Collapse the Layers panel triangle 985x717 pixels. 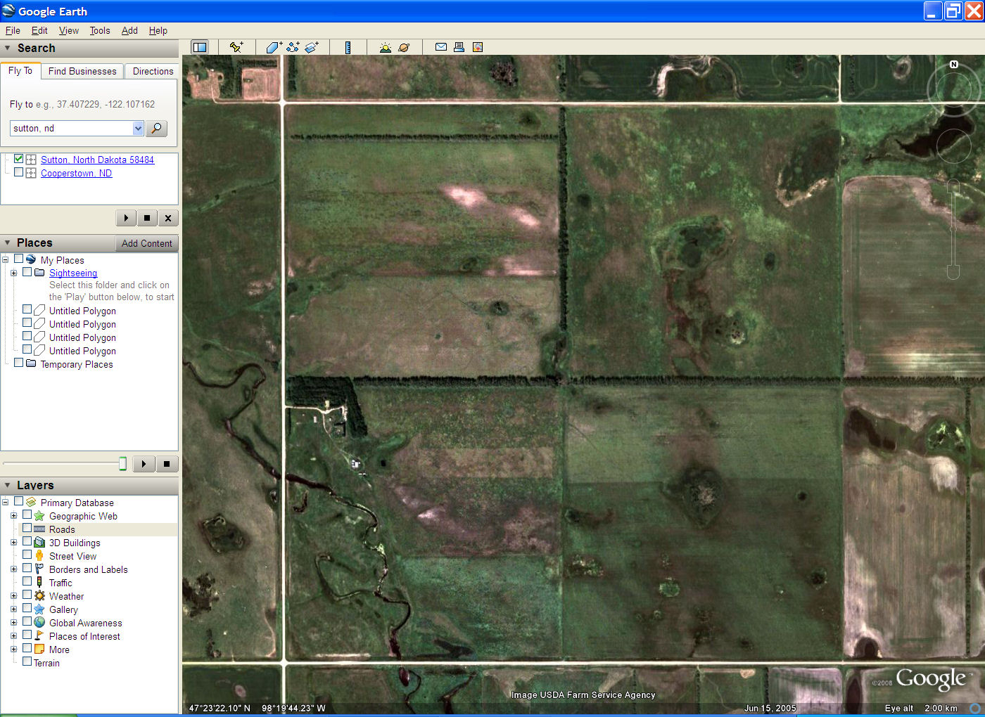tap(8, 486)
